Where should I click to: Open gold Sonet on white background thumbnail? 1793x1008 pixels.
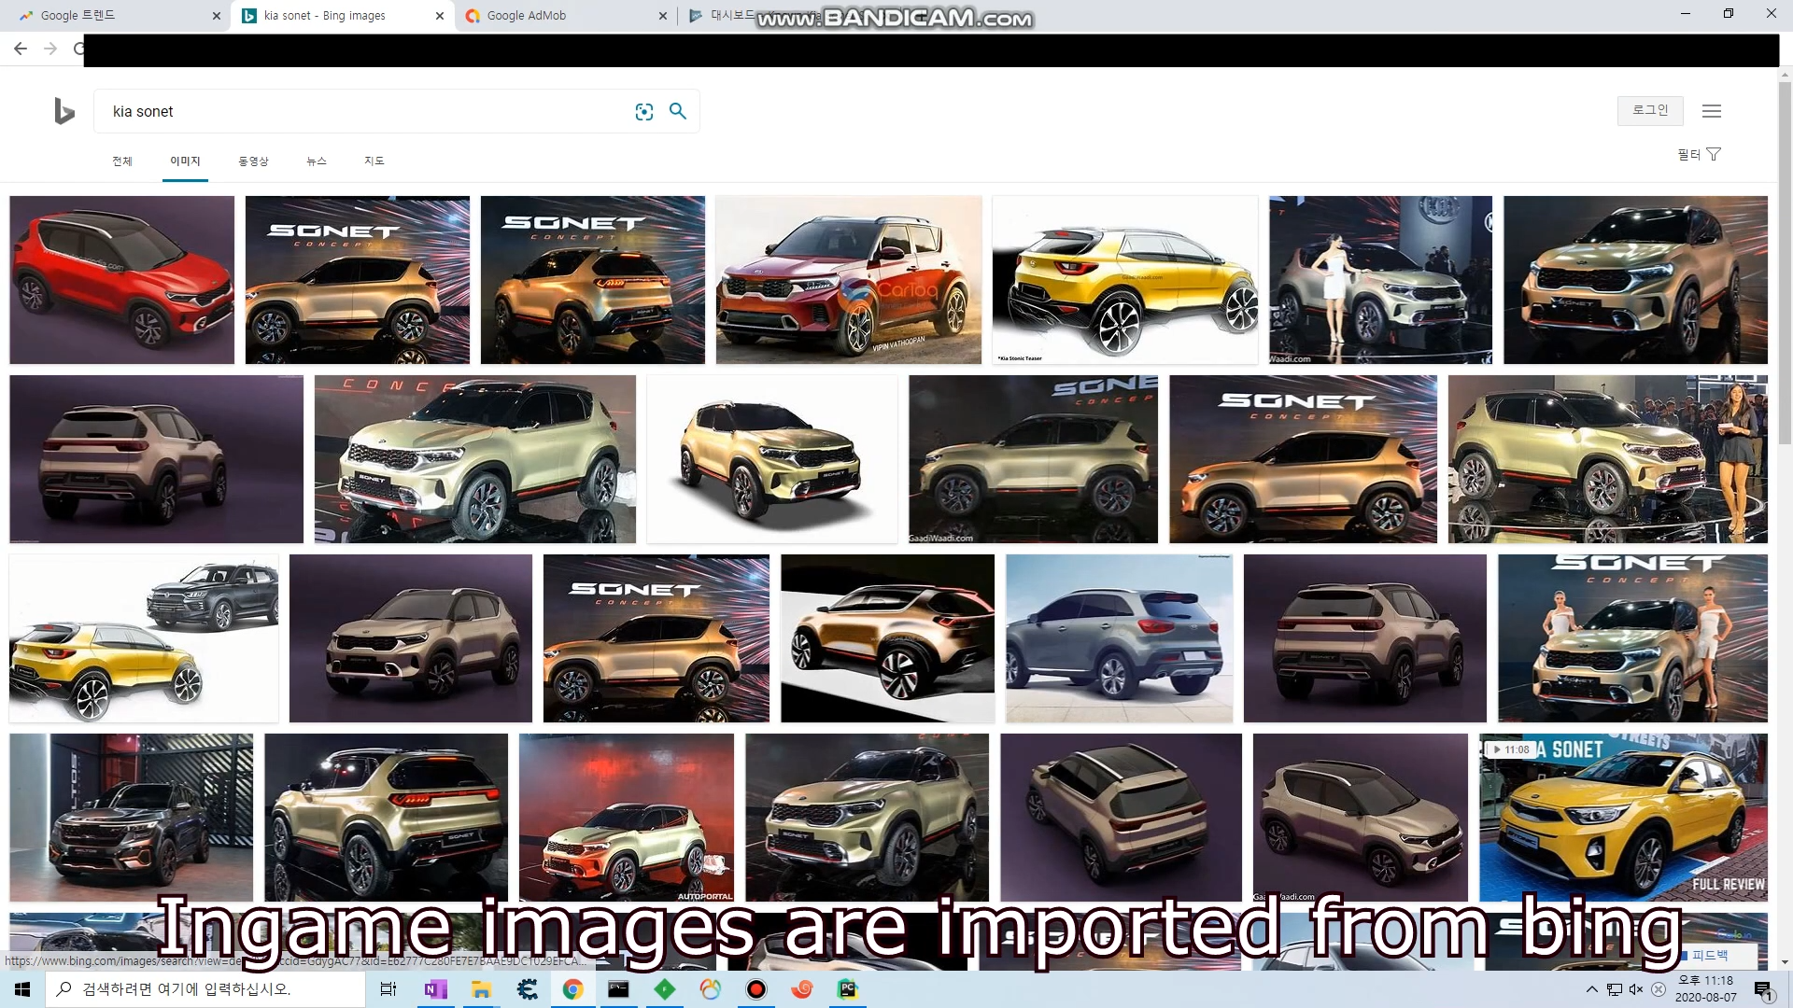tap(771, 459)
